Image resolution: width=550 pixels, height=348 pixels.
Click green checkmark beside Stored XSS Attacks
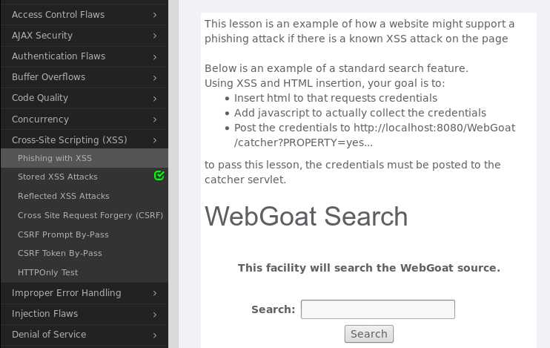[159, 175]
